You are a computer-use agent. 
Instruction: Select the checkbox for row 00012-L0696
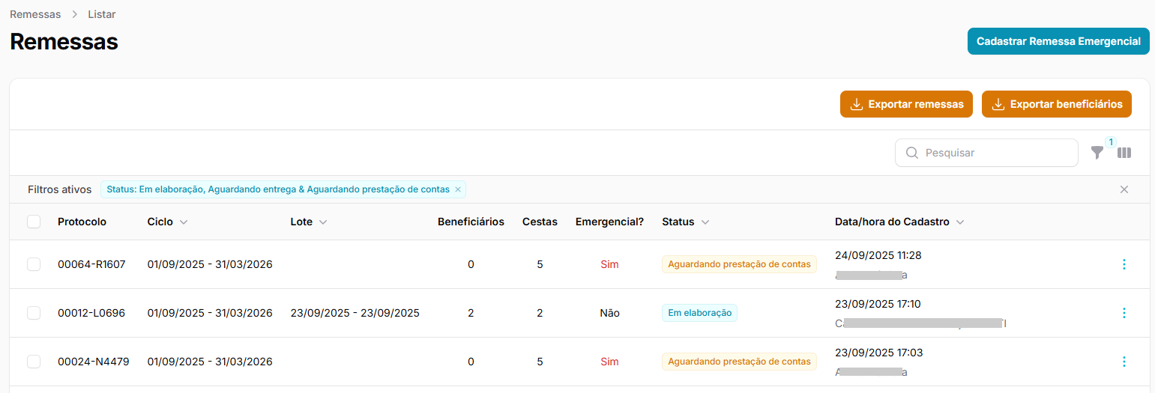coord(34,313)
